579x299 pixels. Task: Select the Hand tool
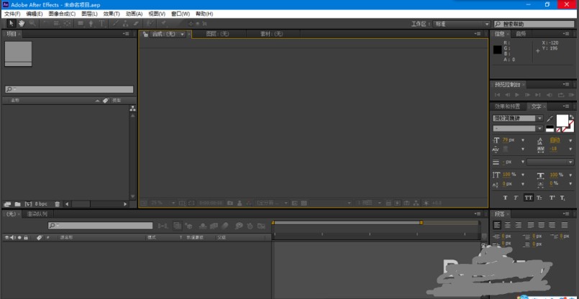point(21,24)
